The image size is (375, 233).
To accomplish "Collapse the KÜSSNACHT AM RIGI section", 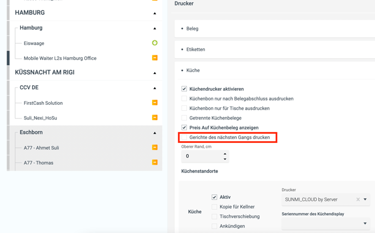I will pyautogui.click(x=155, y=73).
